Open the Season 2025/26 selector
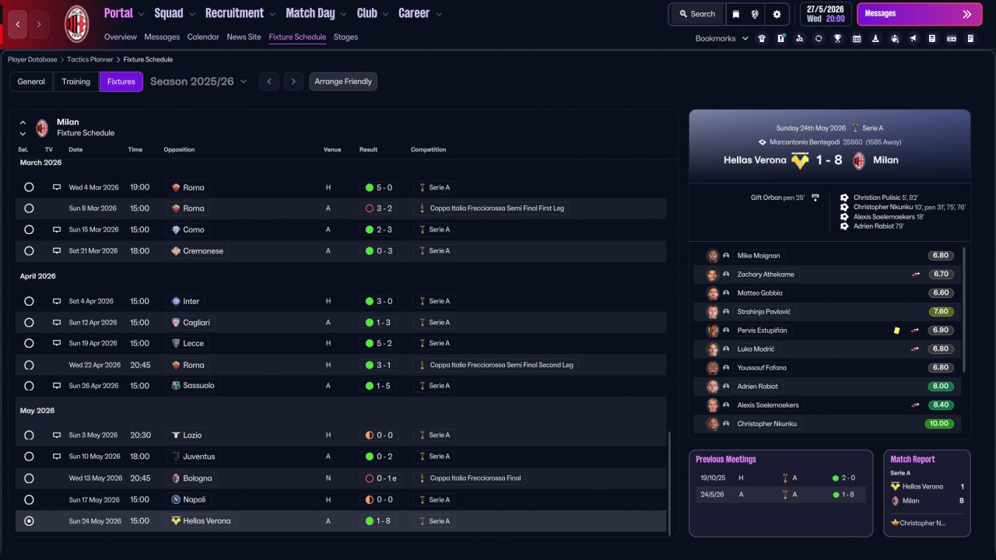This screenshot has width=996, height=560. click(198, 82)
